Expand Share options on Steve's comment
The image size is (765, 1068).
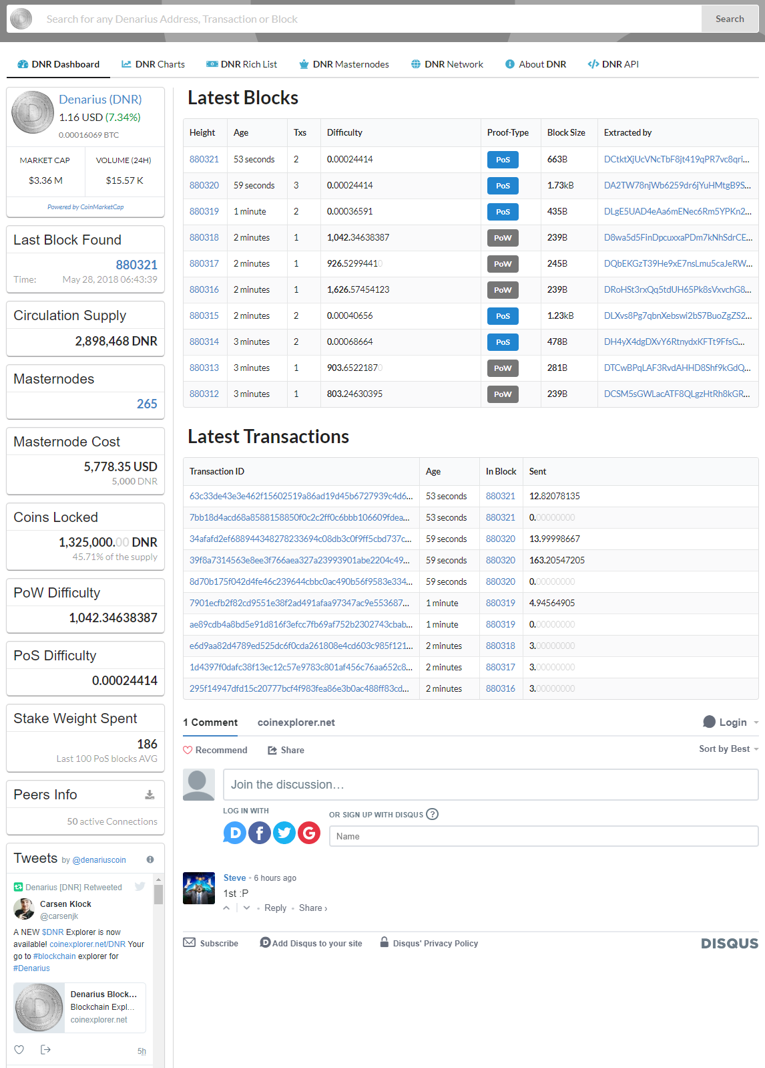pyautogui.click(x=313, y=908)
